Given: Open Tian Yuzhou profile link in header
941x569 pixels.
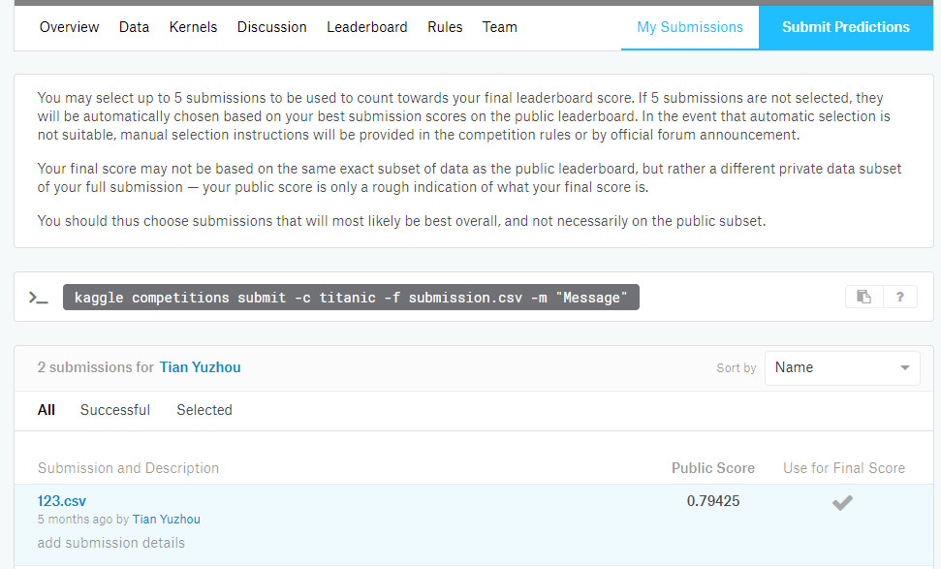Looking at the screenshot, I should 200,367.
